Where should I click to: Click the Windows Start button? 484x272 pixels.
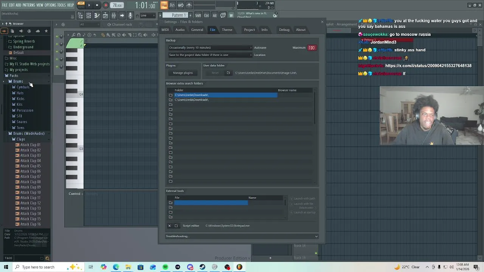click(x=6, y=267)
